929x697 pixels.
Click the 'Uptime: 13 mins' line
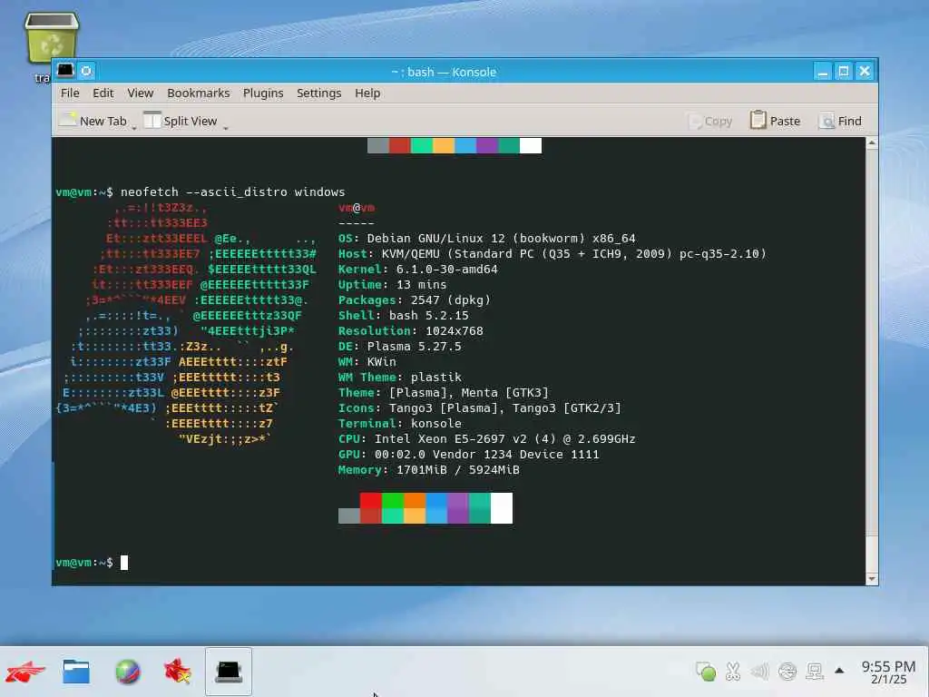(392, 284)
